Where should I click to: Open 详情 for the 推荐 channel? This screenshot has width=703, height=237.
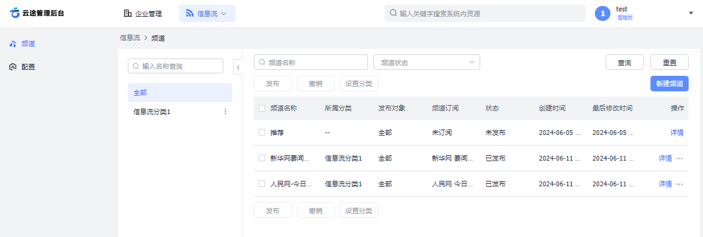tap(677, 133)
